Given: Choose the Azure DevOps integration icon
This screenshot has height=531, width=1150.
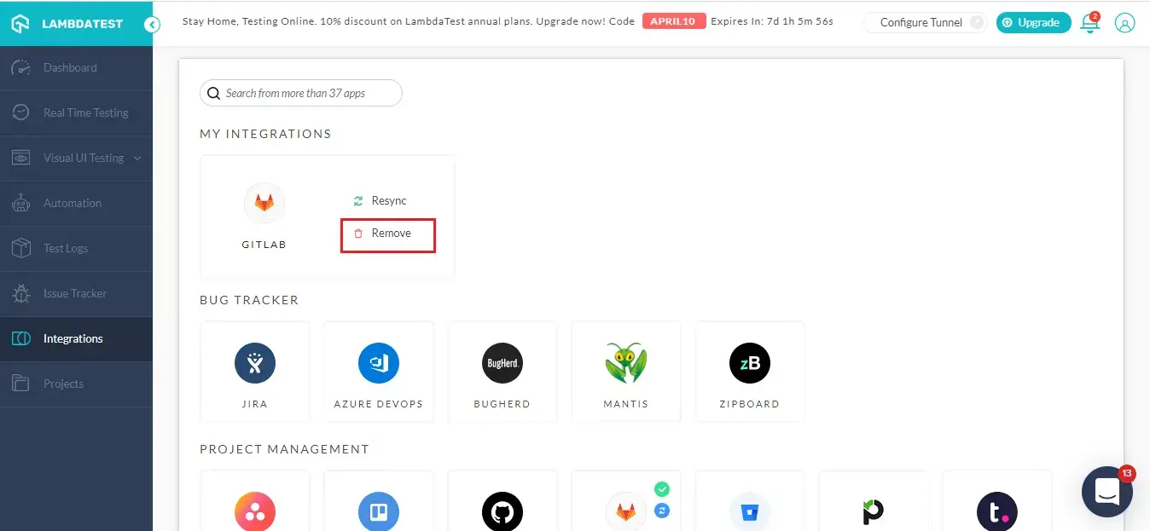Looking at the screenshot, I should click(x=378, y=364).
